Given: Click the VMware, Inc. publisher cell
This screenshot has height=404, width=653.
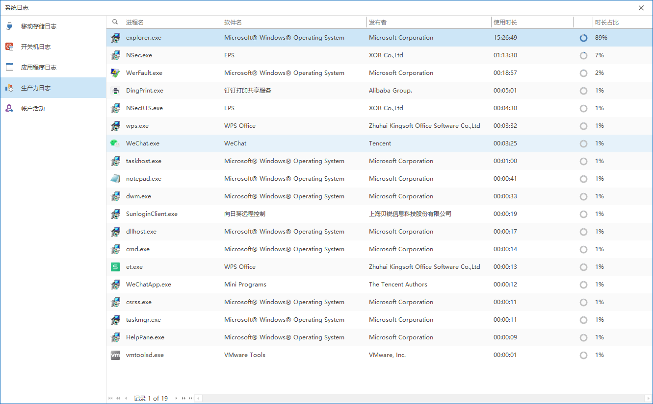Looking at the screenshot, I should (x=388, y=355).
